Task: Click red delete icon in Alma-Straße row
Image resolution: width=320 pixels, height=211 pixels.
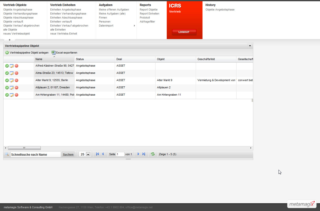Action: [x=16, y=73]
